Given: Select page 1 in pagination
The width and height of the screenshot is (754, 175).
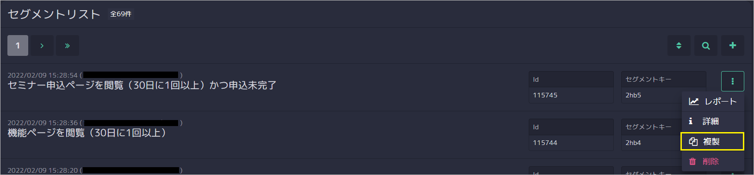Looking at the screenshot, I should pyautogui.click(x=18, y=45).
